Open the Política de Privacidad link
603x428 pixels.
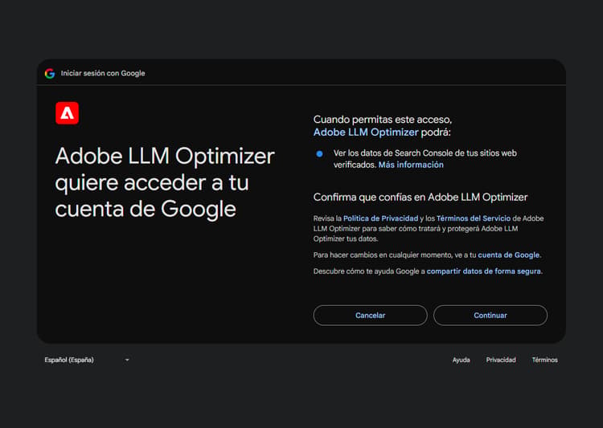pos(380,218)
